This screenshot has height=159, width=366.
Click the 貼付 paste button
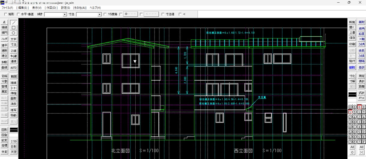point(352,61)
